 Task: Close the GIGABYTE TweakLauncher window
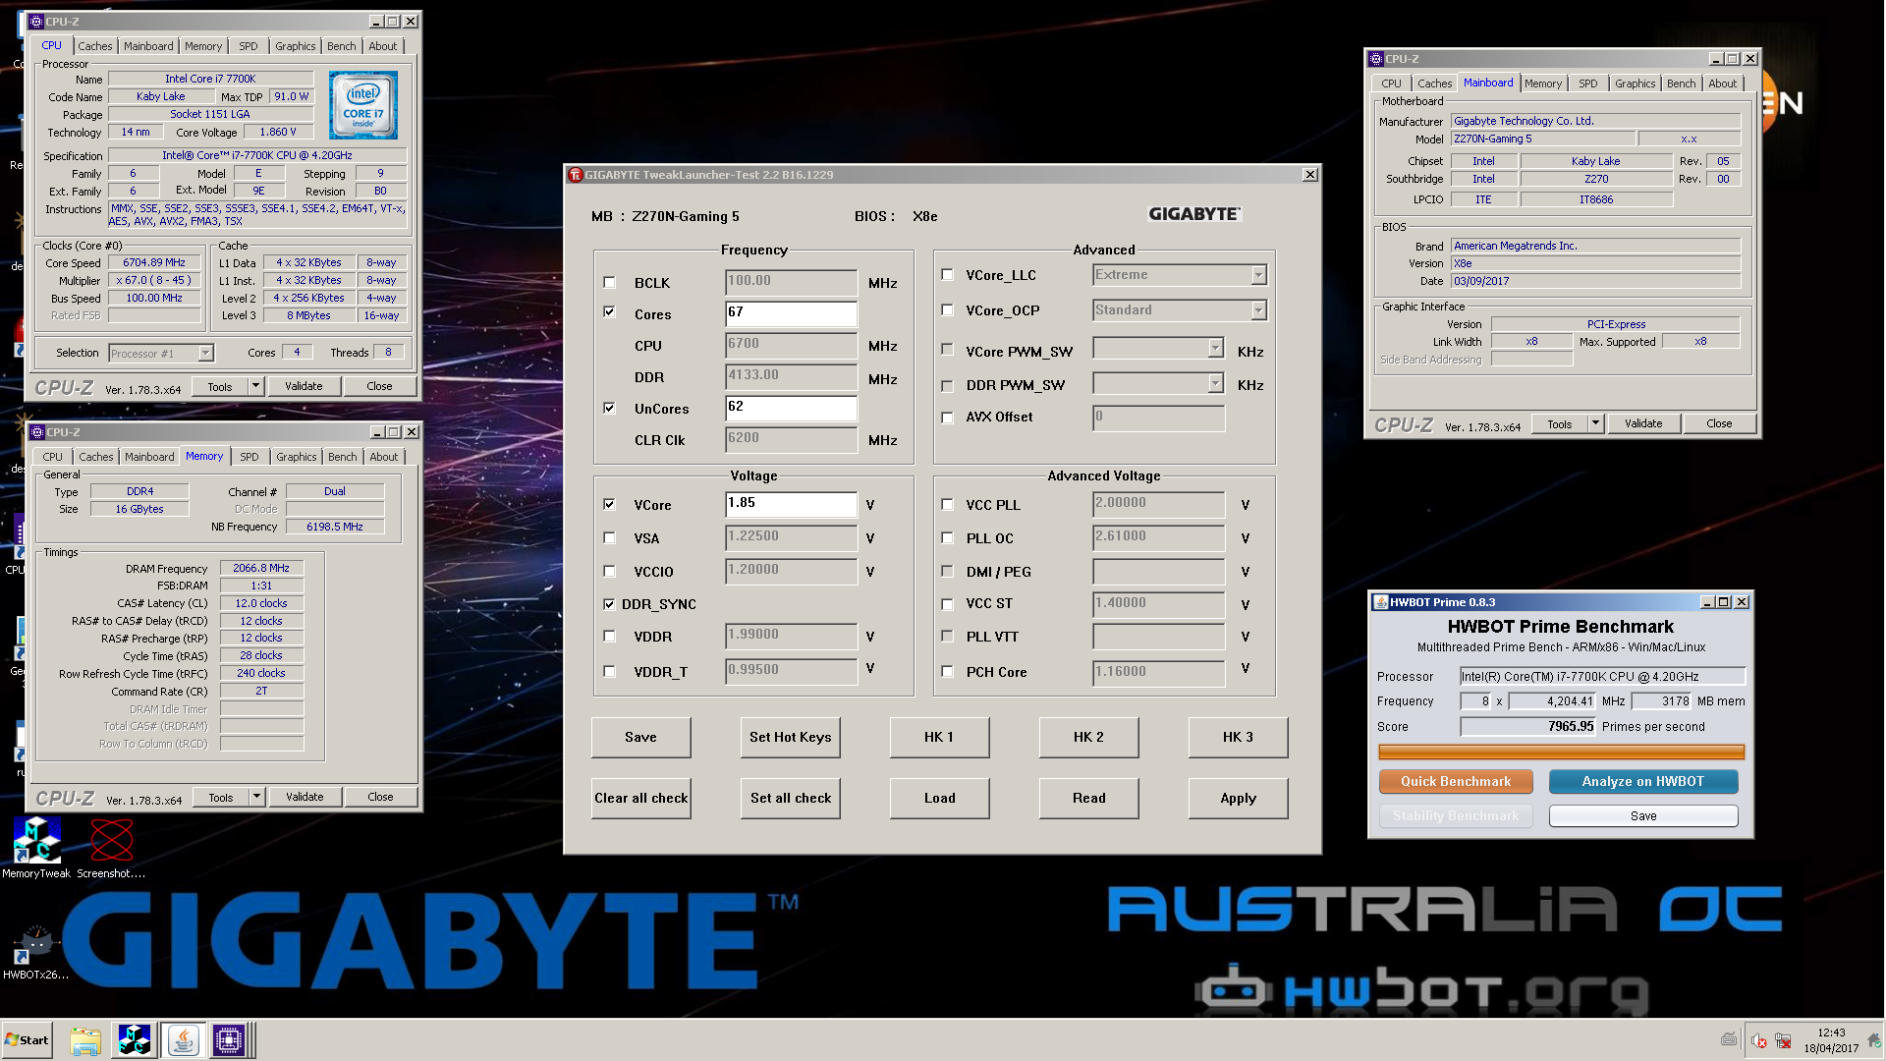(1309, 175)
